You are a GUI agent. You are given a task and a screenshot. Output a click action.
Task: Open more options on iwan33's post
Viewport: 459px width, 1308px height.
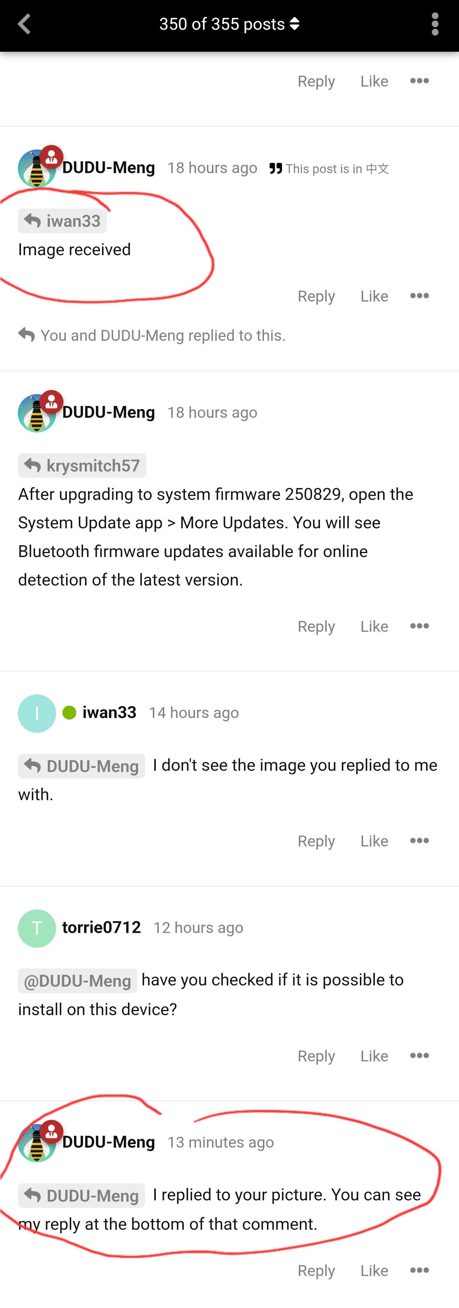pyautogui.click(x=419, y=840)
